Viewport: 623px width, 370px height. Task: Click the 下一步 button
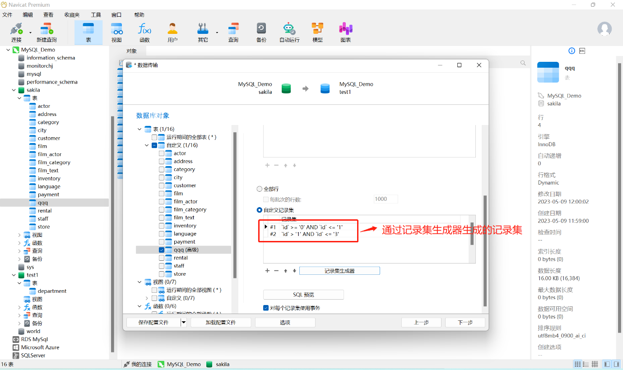click(465, 322)
